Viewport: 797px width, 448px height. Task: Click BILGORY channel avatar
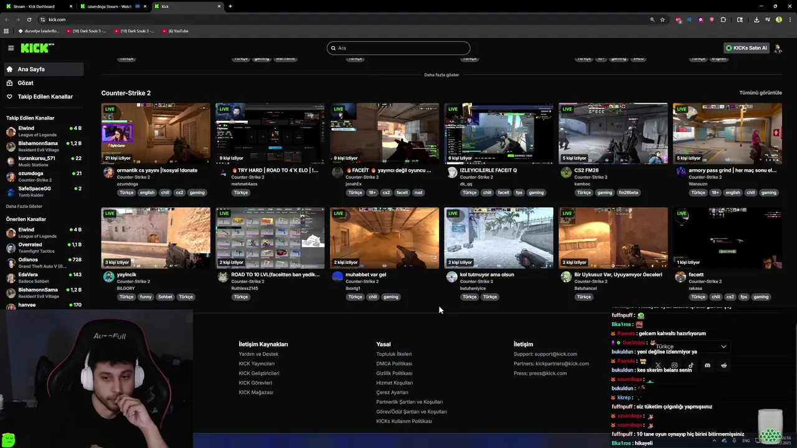(108, 277)
